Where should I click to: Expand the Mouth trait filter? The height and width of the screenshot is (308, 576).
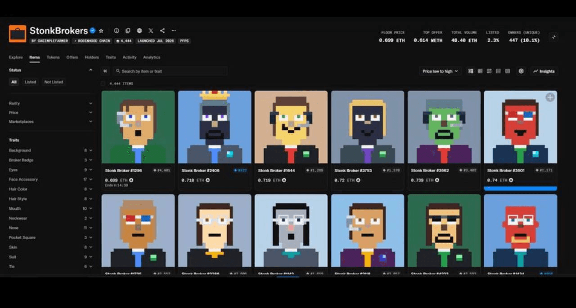(x=51, y=208)
